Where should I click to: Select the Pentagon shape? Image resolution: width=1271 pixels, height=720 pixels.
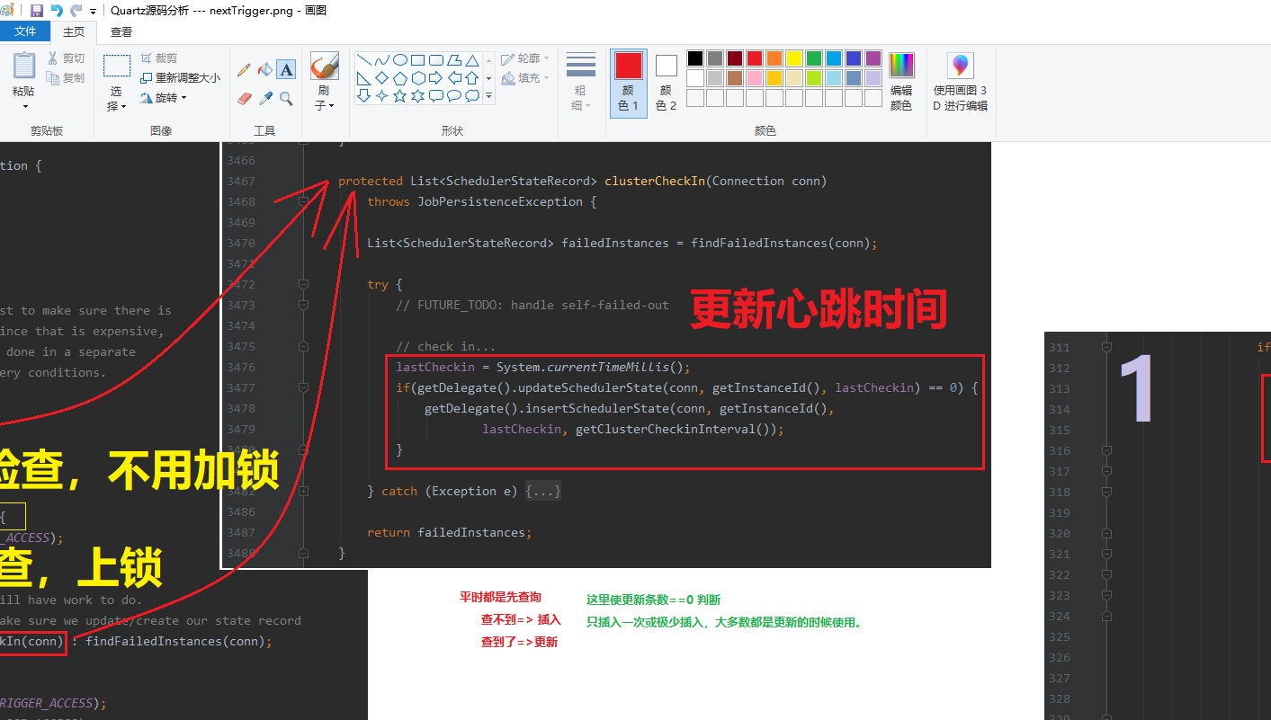click(x=400, y=78)
